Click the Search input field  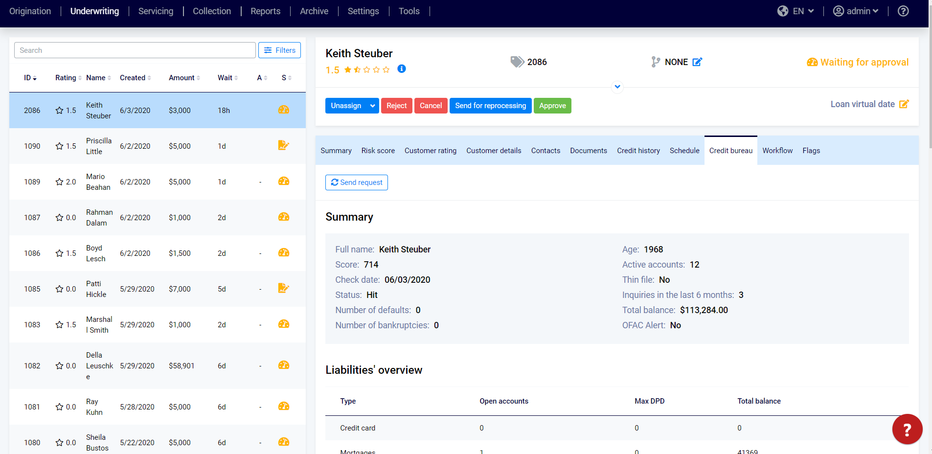(135, 50)
